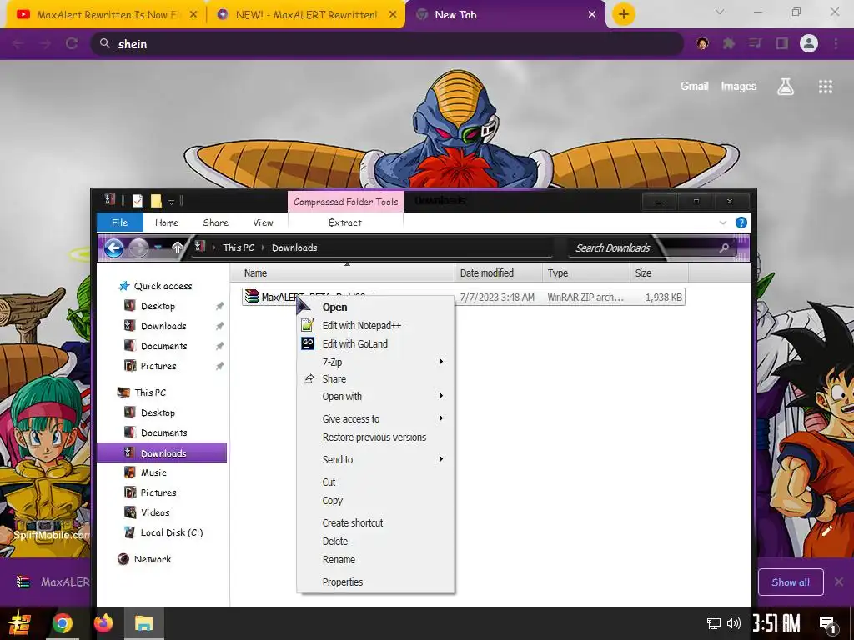Image resolution: width=854 pixels, height=640 pixels.
Task: Open Chrome three-dot menu
Action: pos(836,43)
